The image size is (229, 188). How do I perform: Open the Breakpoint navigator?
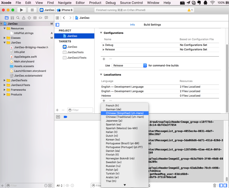40,18
